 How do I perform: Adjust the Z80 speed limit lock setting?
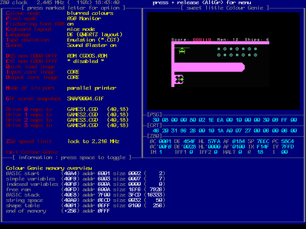(93, 142)
